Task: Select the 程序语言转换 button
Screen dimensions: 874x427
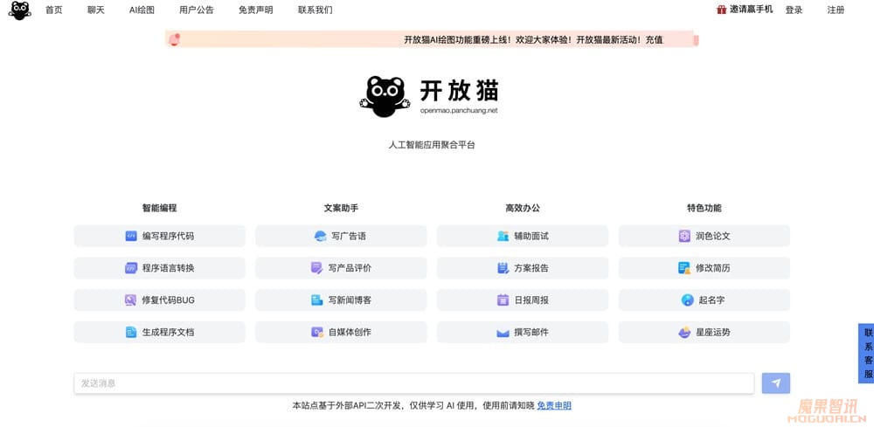Action: pyautogui.click(x=159, y=268)
